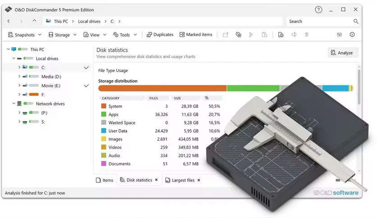The height and width of the screenshot is (218, 377).
Task: Click the Documents category pink swatch
Action: click(x=104, y=163)
